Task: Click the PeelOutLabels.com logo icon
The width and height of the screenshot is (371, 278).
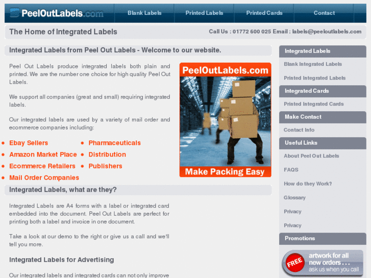Action: 14,13
